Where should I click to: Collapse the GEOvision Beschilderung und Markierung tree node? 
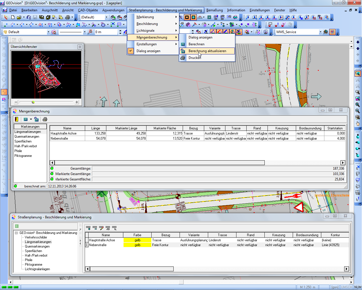coord(16,233)
